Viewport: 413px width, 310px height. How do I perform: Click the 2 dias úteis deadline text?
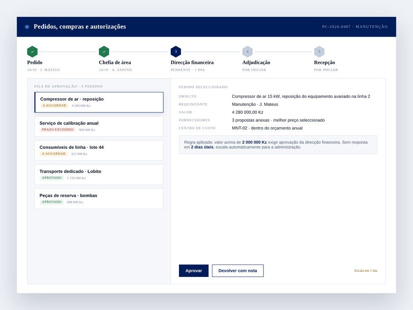[202, 147]
